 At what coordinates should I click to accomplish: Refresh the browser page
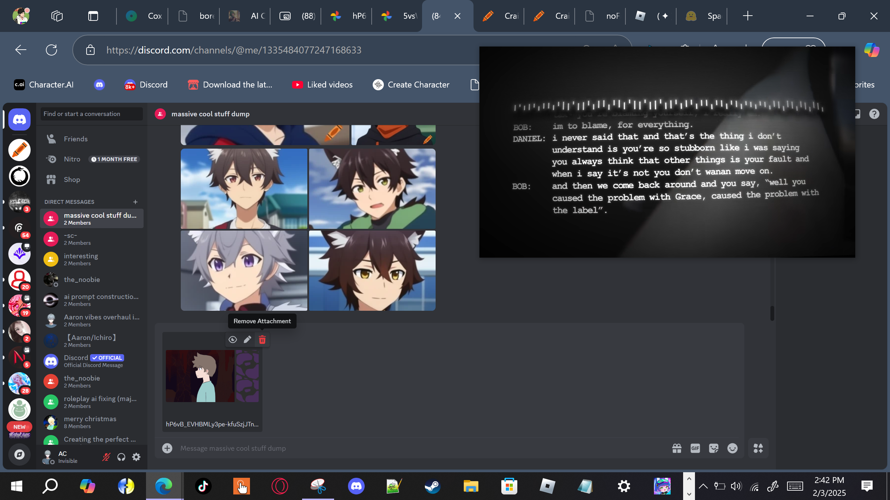(x=51, y=50)
